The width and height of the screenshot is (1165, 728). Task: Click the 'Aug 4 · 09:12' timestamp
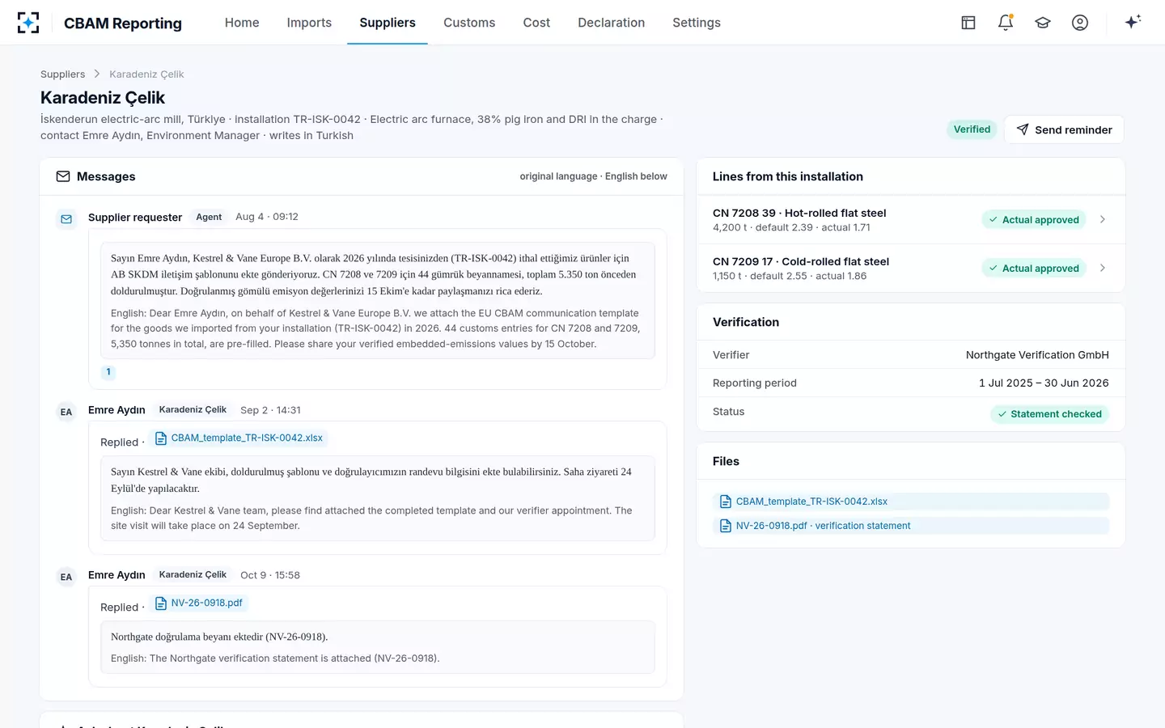[267, 217]
